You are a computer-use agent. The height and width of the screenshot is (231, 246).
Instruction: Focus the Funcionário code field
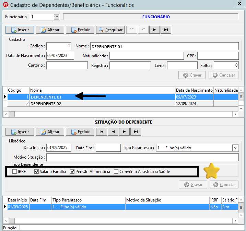pyautogui.click(x=42, y=17)
